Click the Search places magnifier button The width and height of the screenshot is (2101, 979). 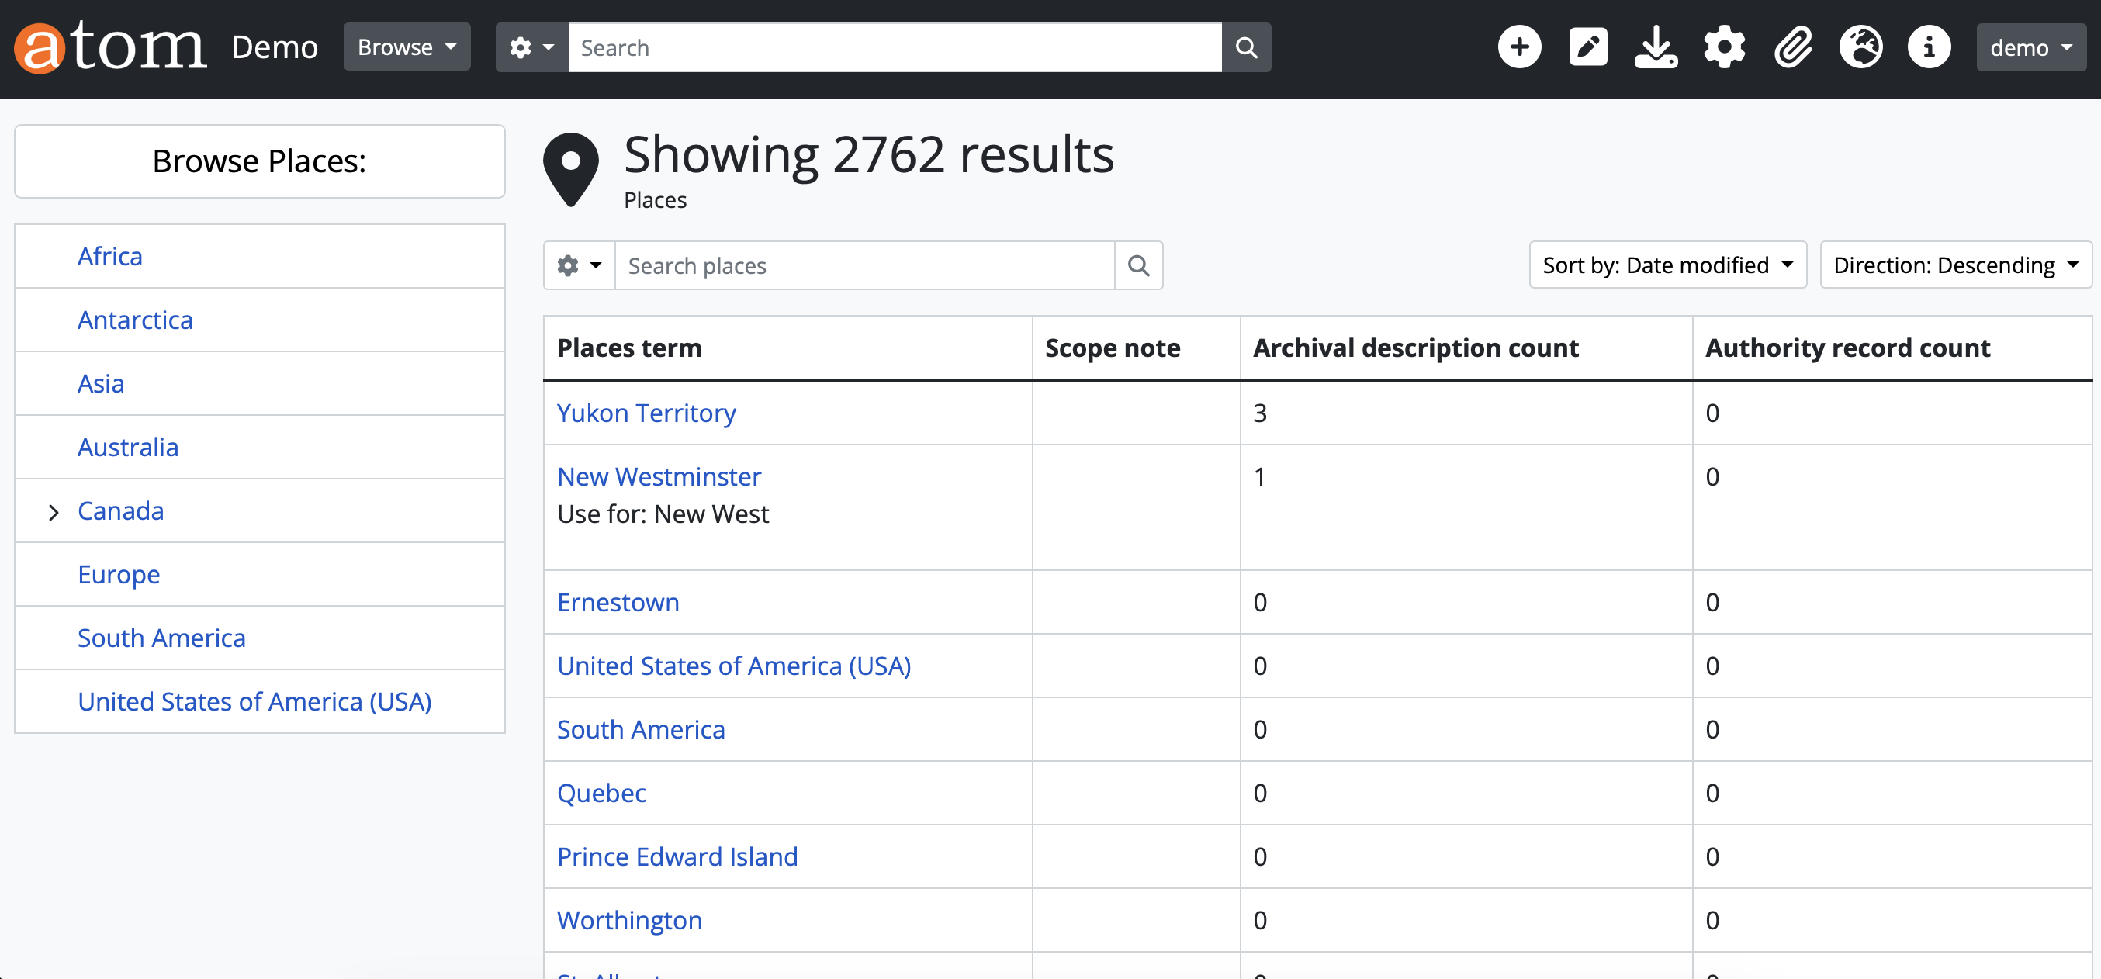1139,266
